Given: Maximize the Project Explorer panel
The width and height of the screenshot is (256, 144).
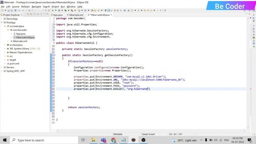Looking at the screenshot, I should tap(47, 14).
